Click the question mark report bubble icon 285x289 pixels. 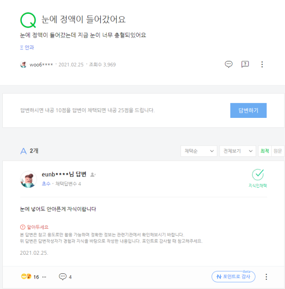(245, 64)
